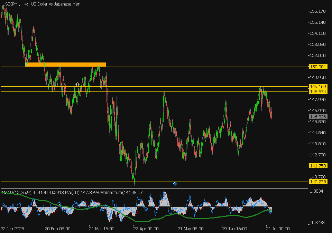Image resolution: width=332 pixels, height=233 pixels.
Task: Click the 19 Jun 16:00 date label
Action: 234,229
